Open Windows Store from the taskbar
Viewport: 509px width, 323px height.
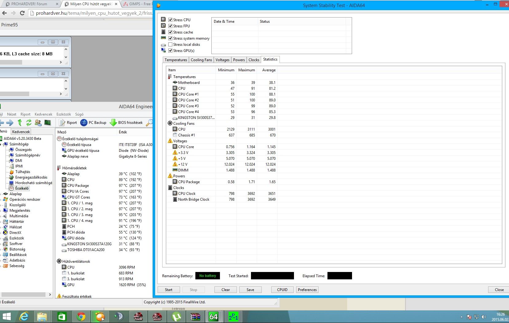click(62, 316)
